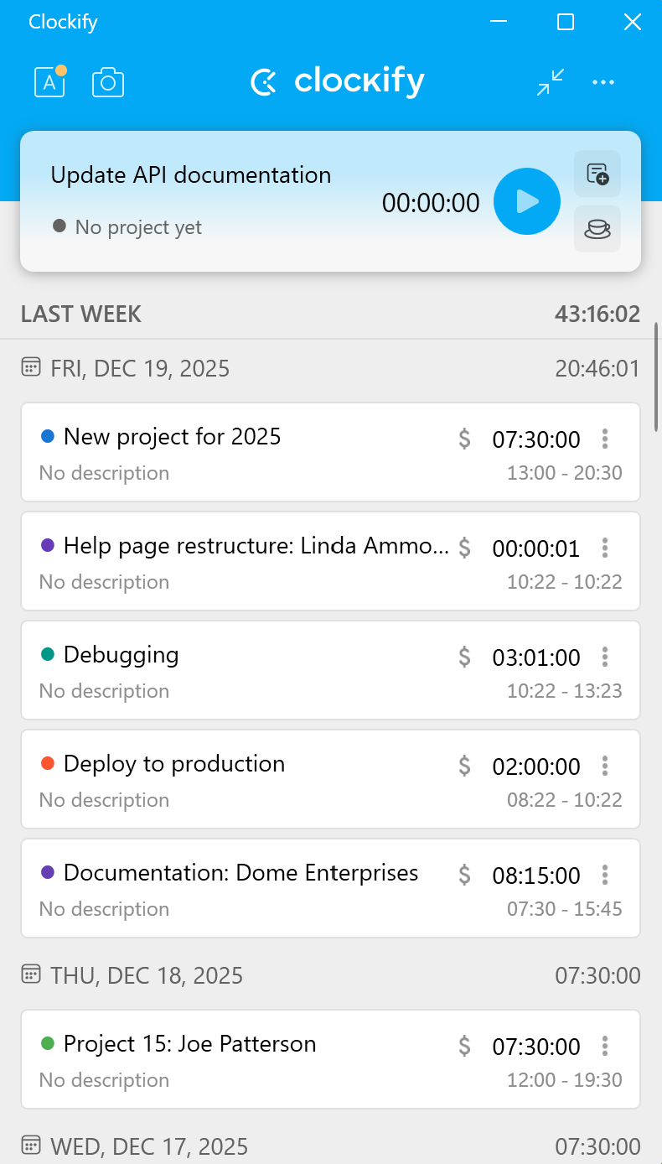Toggle billable dollar sign on New project for 2025

tap(465, 439)
